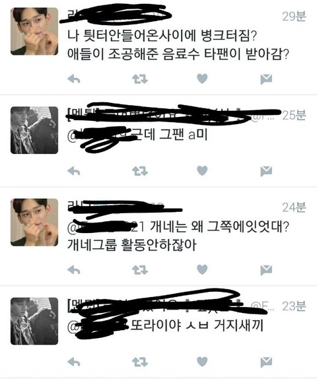Share the 23분 tweet via envelope icon

tap(266, 362)
